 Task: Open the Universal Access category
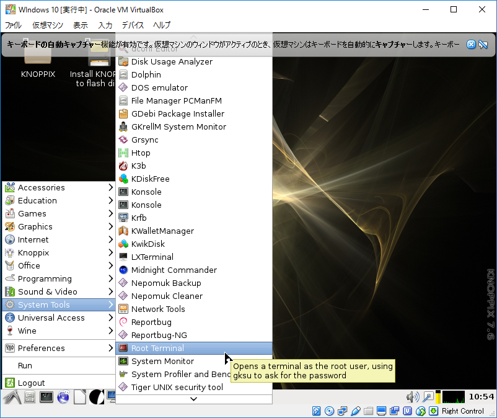point(59,318)
